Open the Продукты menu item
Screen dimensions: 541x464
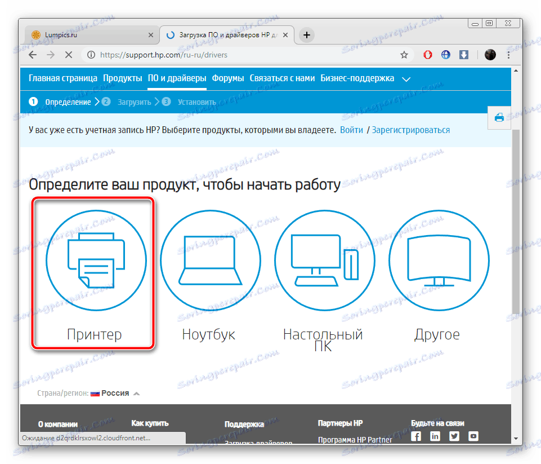(x=123, y=78)
